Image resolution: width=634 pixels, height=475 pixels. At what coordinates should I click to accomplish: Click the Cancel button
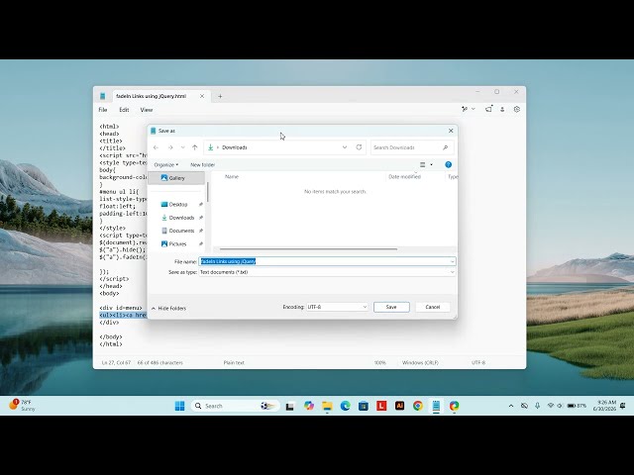point(433,307)
